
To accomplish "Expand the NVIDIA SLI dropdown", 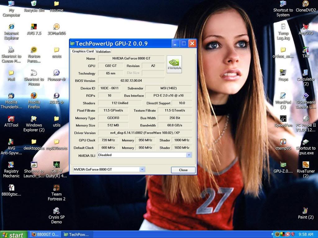I will click(189, 155).
